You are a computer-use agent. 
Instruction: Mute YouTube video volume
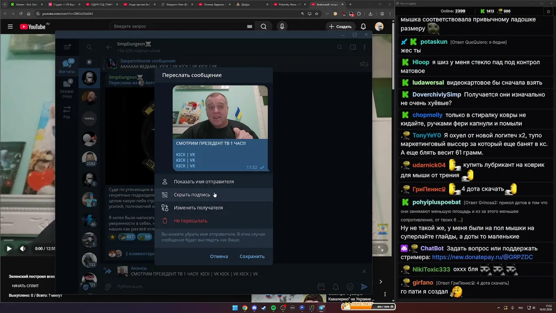coord(23,249)
